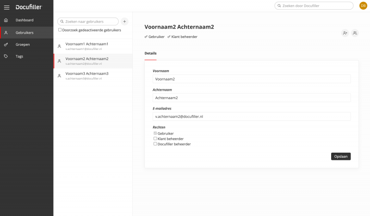Click the Tags label icon
The width and height of the screenshot is (370, 216).
6,56
